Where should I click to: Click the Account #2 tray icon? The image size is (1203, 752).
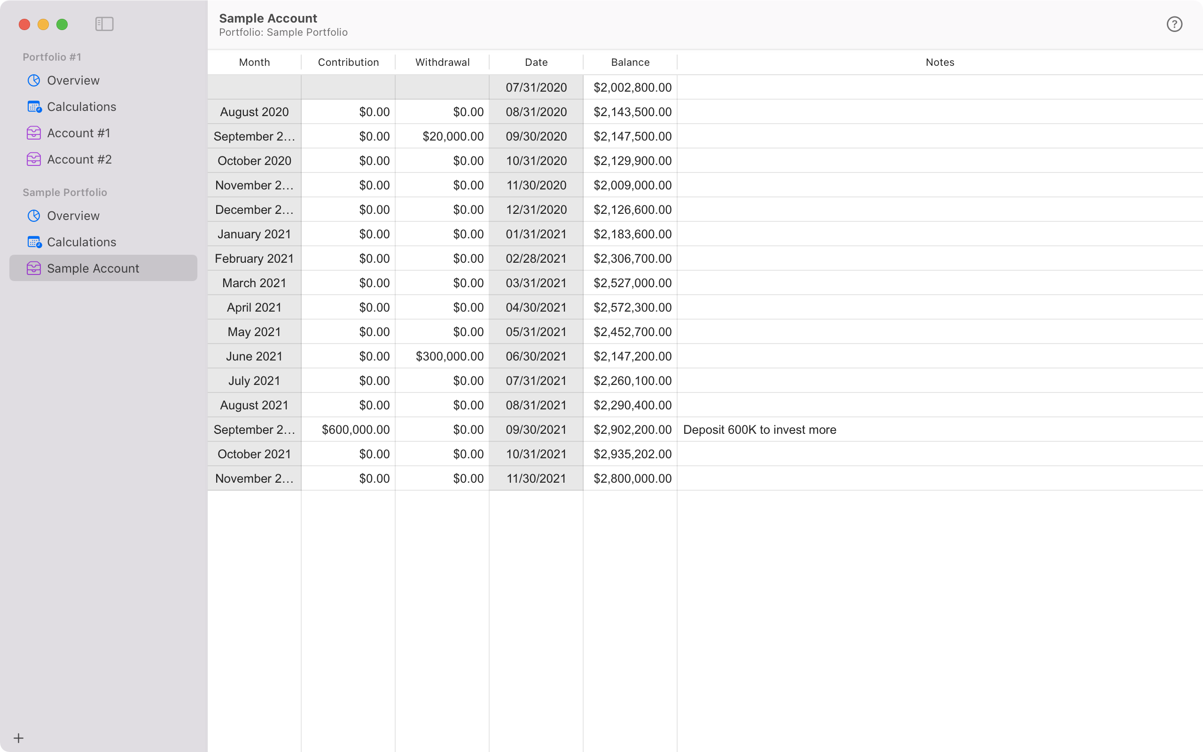point(34,160)
